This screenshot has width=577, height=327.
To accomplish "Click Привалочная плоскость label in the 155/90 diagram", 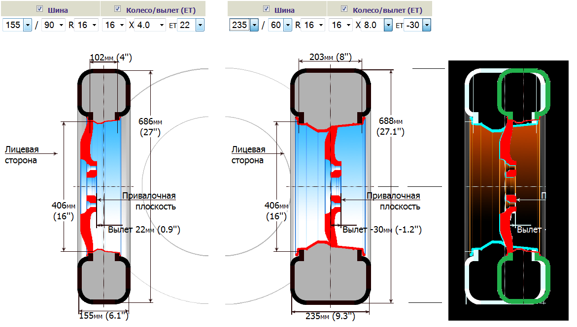I will click(x=149, y=201).
